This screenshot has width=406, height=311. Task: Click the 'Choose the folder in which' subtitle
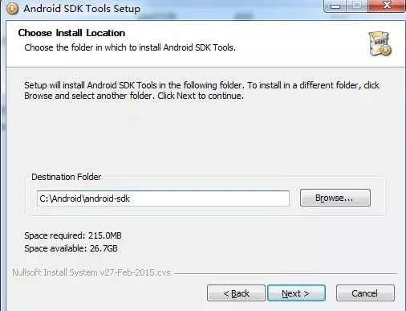[x=130, y=47]
